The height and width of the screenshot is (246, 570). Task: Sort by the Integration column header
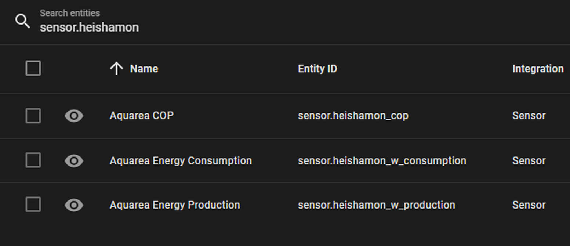pyautogui.click(x=538, y=69)
